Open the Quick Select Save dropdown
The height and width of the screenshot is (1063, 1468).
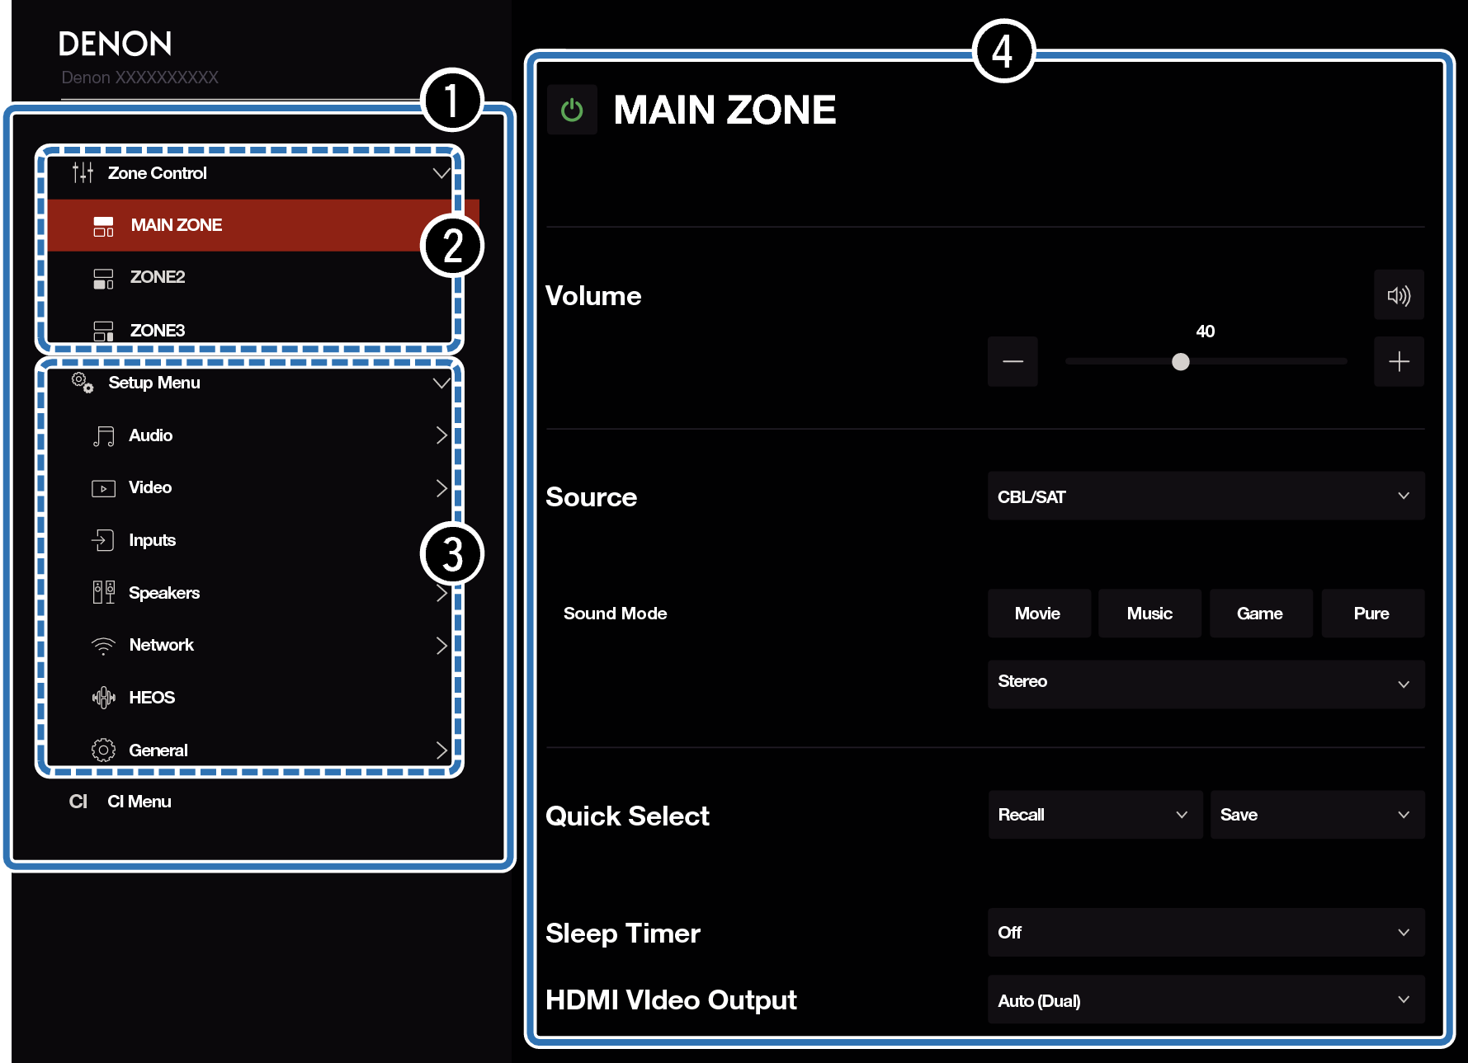coord(1316,815)
